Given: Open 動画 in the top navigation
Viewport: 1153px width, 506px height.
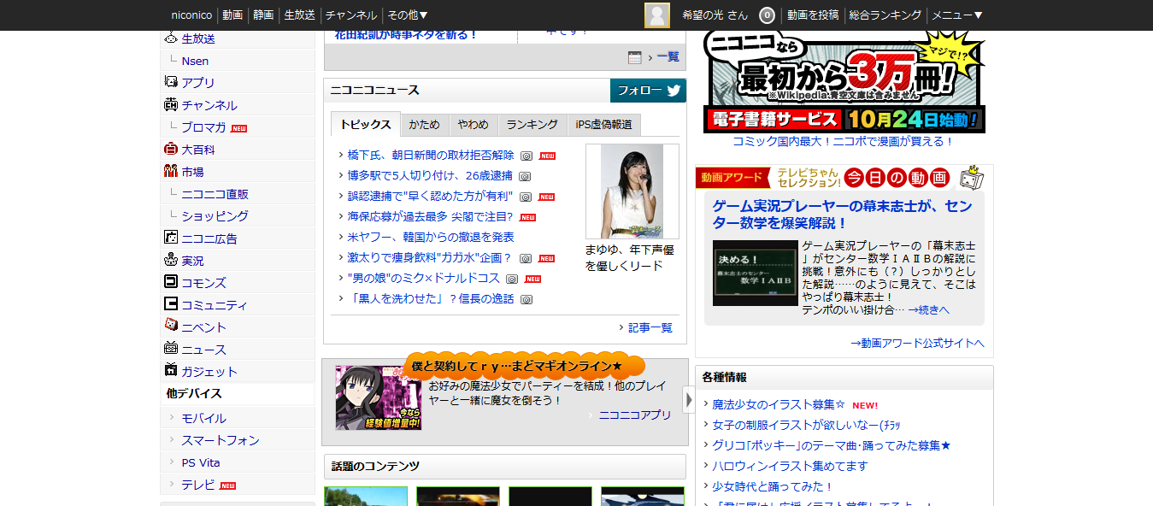Looking at the screenshot, I should click(x=232, y=15).
